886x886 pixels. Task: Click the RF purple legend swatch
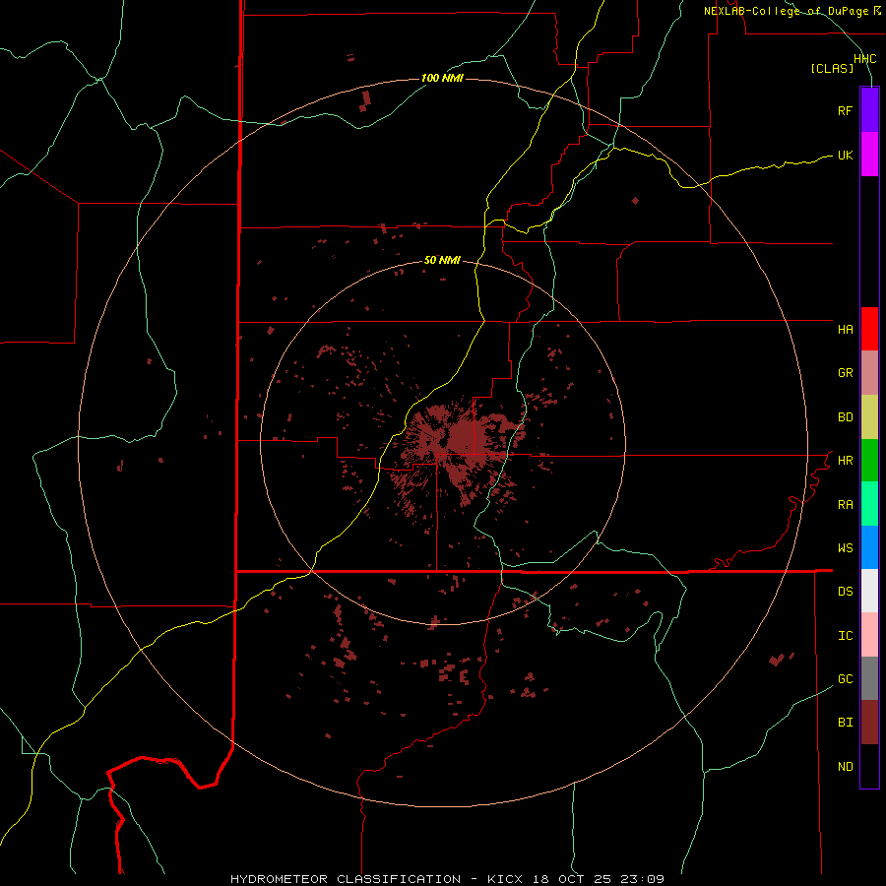tap(869, 110)
